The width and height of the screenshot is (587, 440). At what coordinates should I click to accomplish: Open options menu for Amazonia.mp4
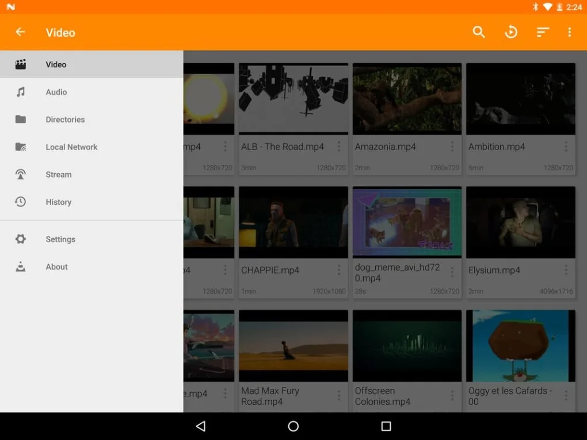coord(452,146)
